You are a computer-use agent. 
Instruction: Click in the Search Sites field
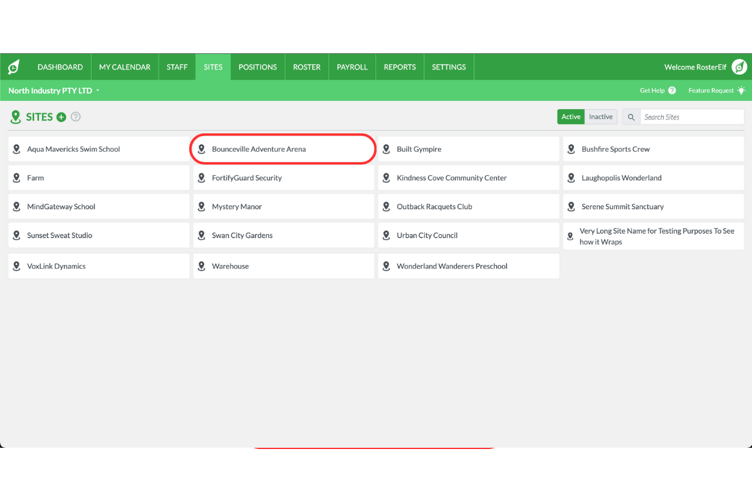pos(692,117)
